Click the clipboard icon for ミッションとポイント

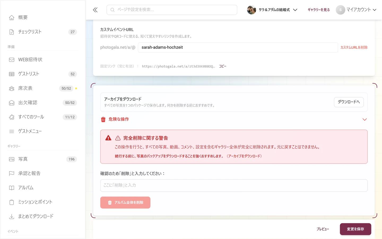[x=12, y=202]
